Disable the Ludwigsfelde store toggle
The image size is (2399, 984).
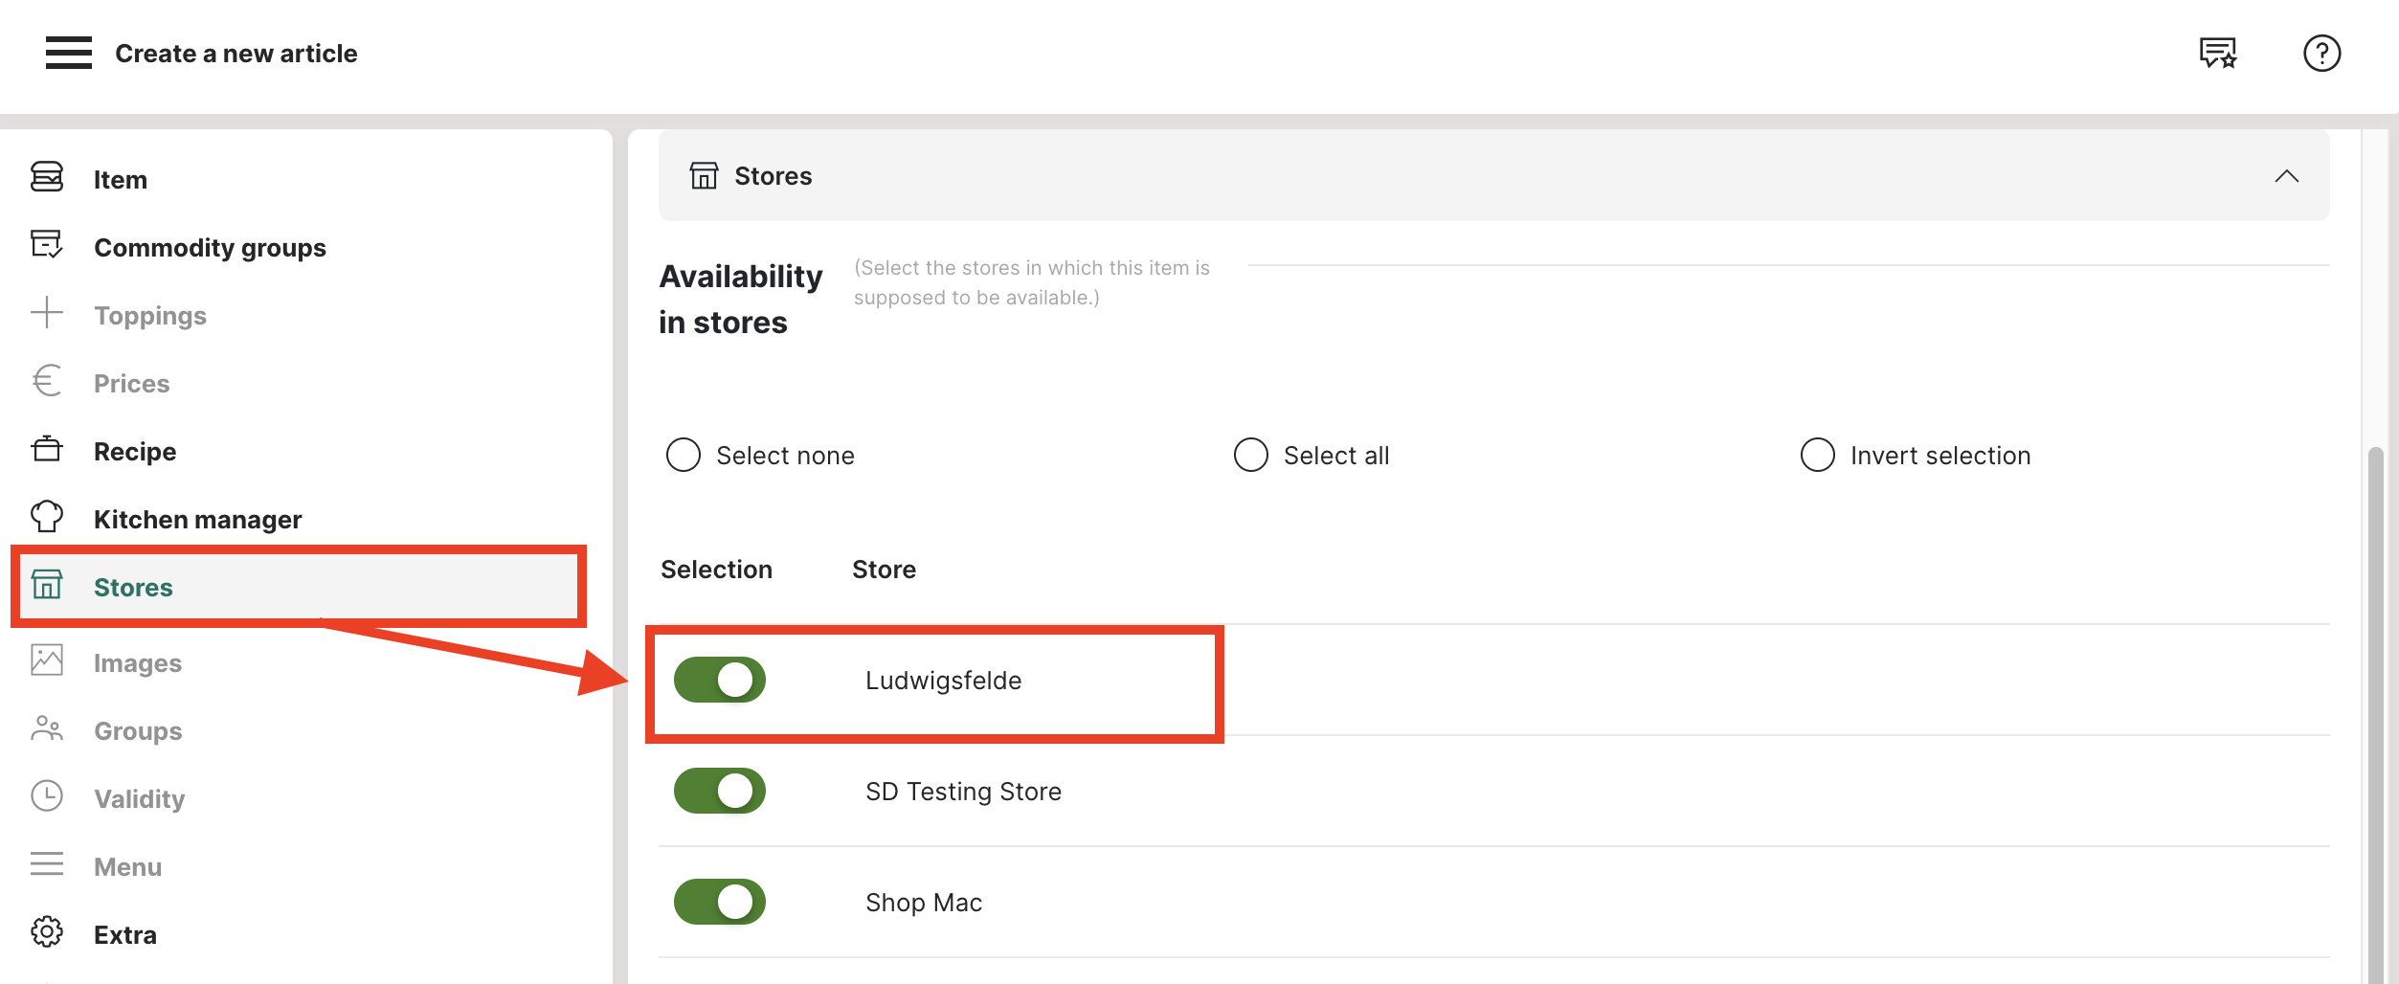(720, 680)
